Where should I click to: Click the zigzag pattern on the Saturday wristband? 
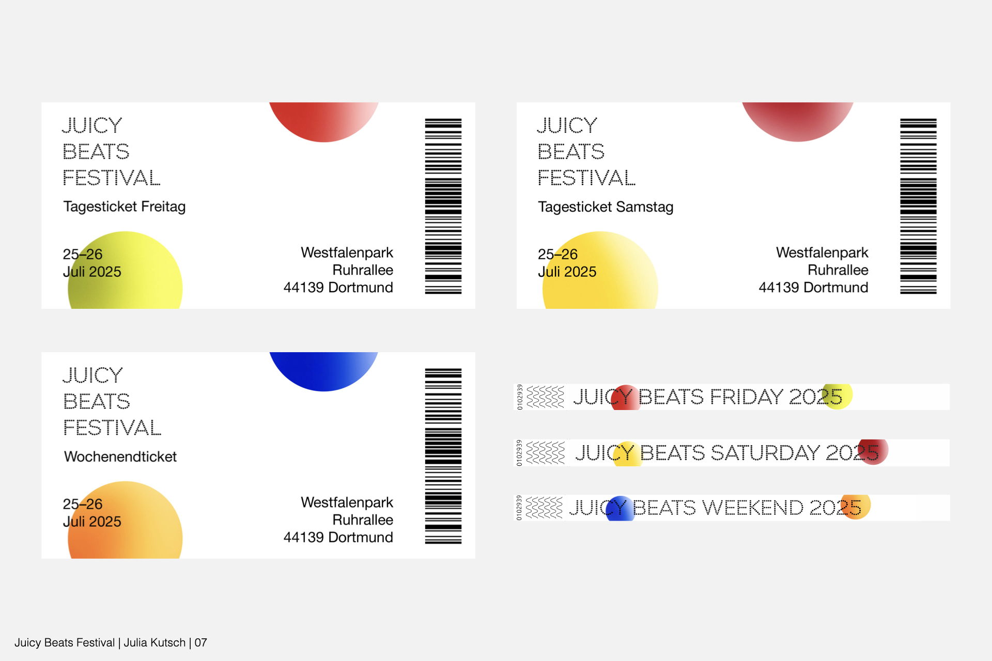click(545, 452)
